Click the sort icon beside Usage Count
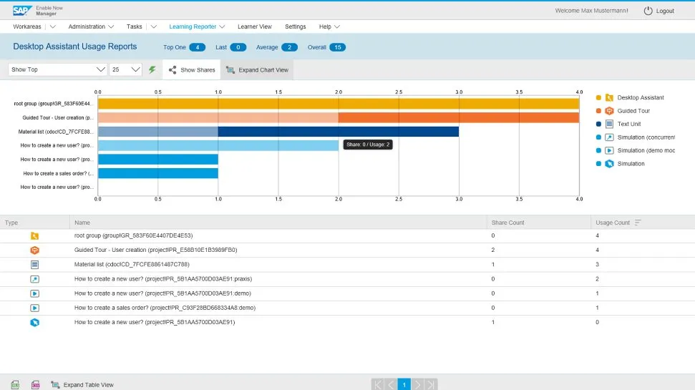This screenshot has width=695, height=390. click(638, 223)
